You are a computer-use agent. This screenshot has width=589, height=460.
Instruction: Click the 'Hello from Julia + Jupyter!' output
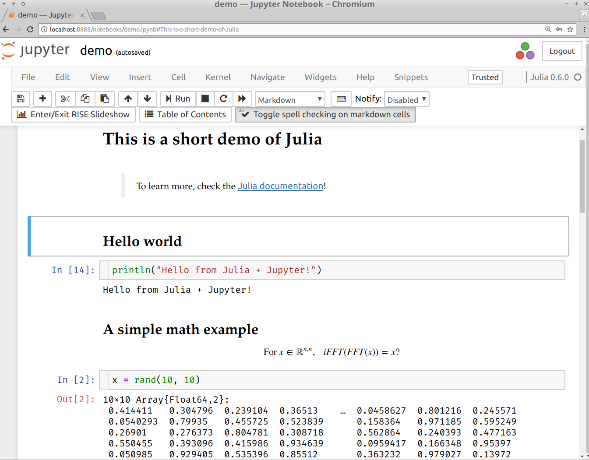[177, 290]
